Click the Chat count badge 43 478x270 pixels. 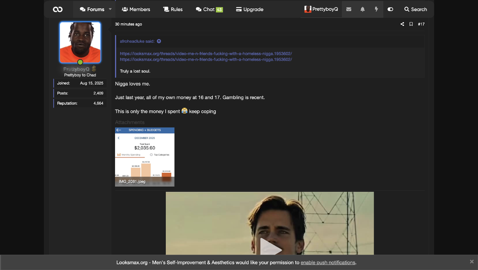pyautogui.click(x=219, y=10)
